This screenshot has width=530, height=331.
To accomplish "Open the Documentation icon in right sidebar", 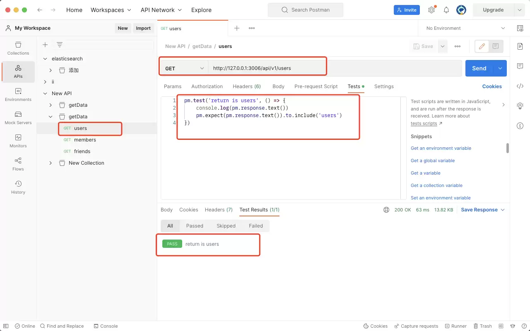I will point(520,46).
